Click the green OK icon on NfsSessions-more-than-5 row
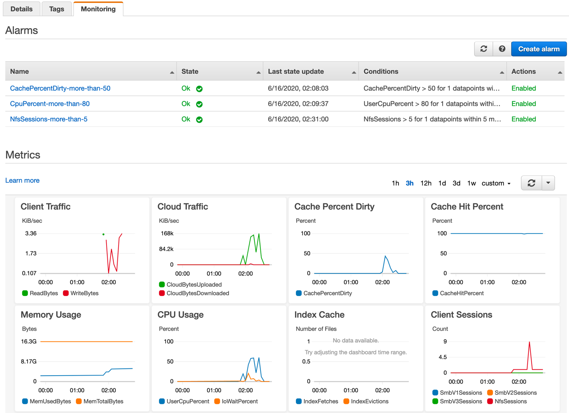Viewport: 569px width, 413px height. point(199,119)
